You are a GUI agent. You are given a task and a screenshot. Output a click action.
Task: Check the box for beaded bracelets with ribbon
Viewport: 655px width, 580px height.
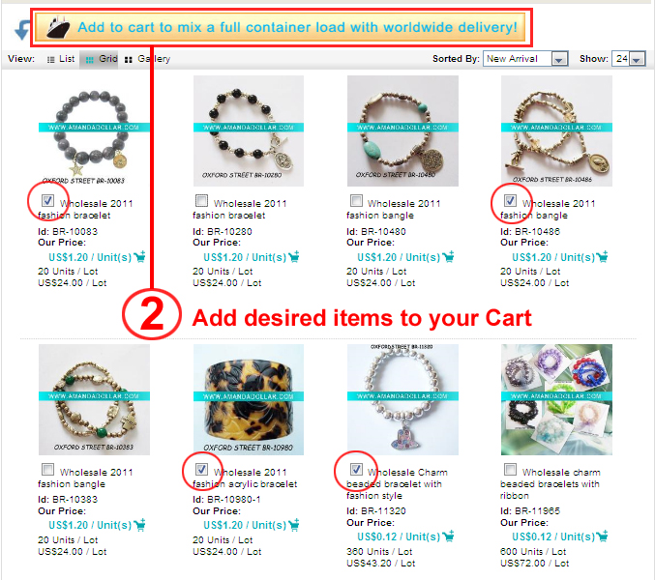click(x=510, y=470)
